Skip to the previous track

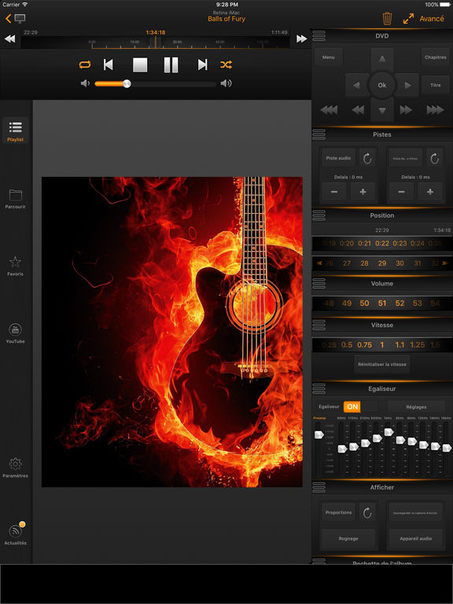coord(109,64)
